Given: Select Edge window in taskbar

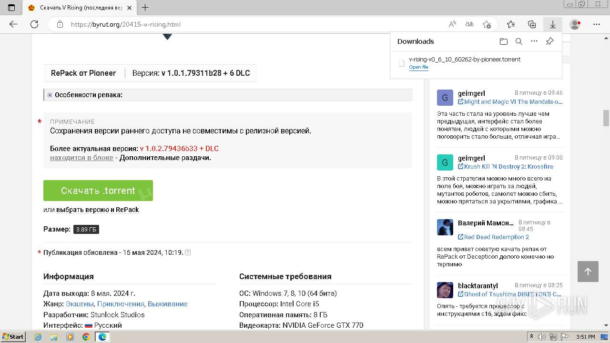Looking at the screenshot, I should pos(102,337).
